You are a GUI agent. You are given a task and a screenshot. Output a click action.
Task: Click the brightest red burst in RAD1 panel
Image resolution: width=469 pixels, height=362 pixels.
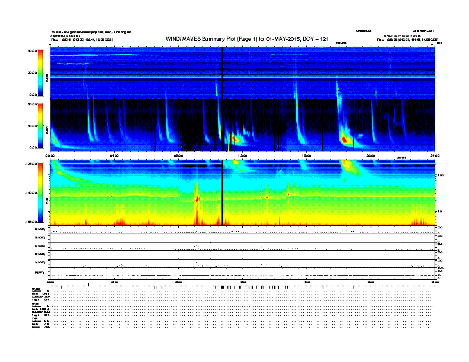tap(343, 139)
